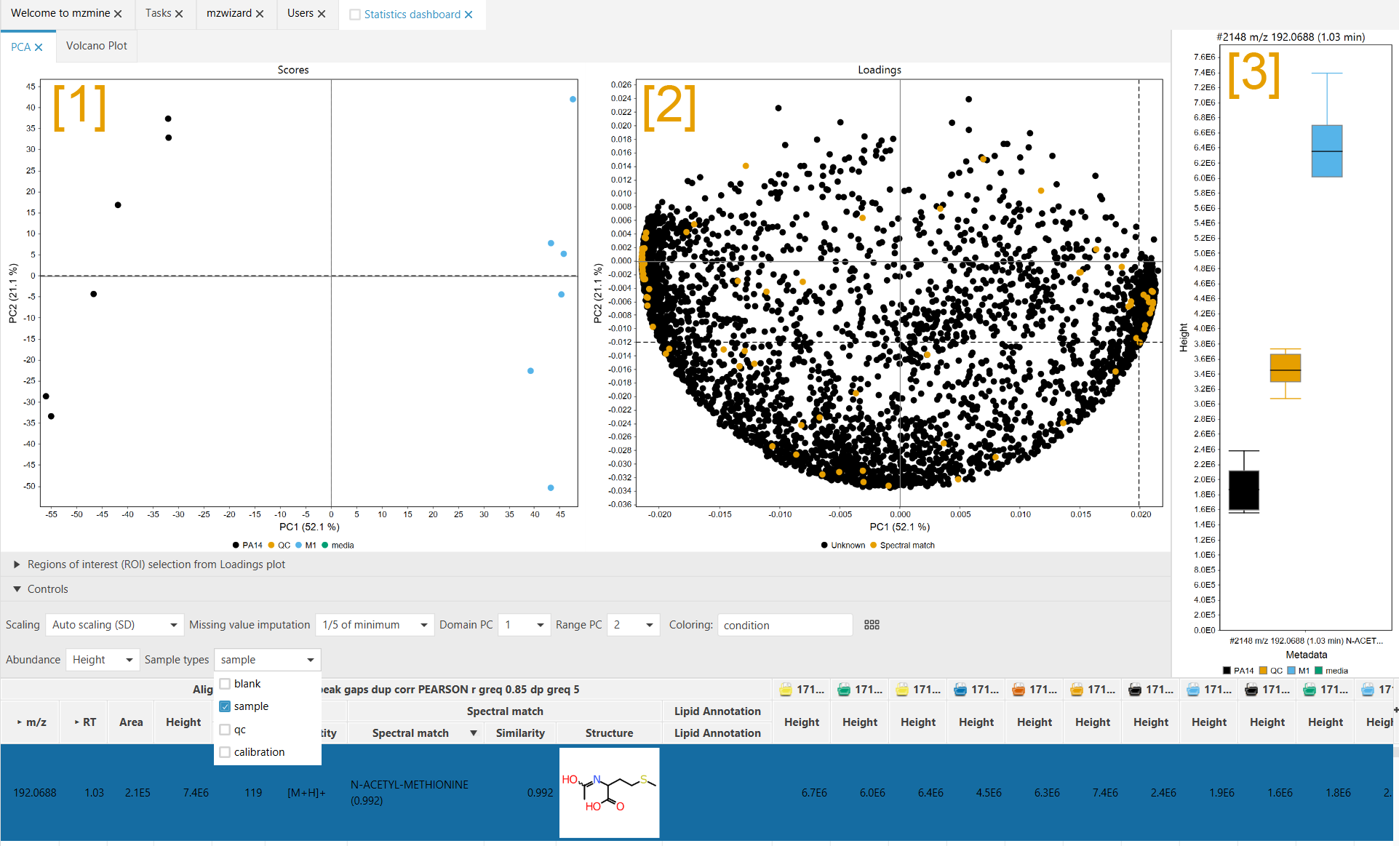
Task: Open the Missing value imputation dropdown
Action: 374,625
